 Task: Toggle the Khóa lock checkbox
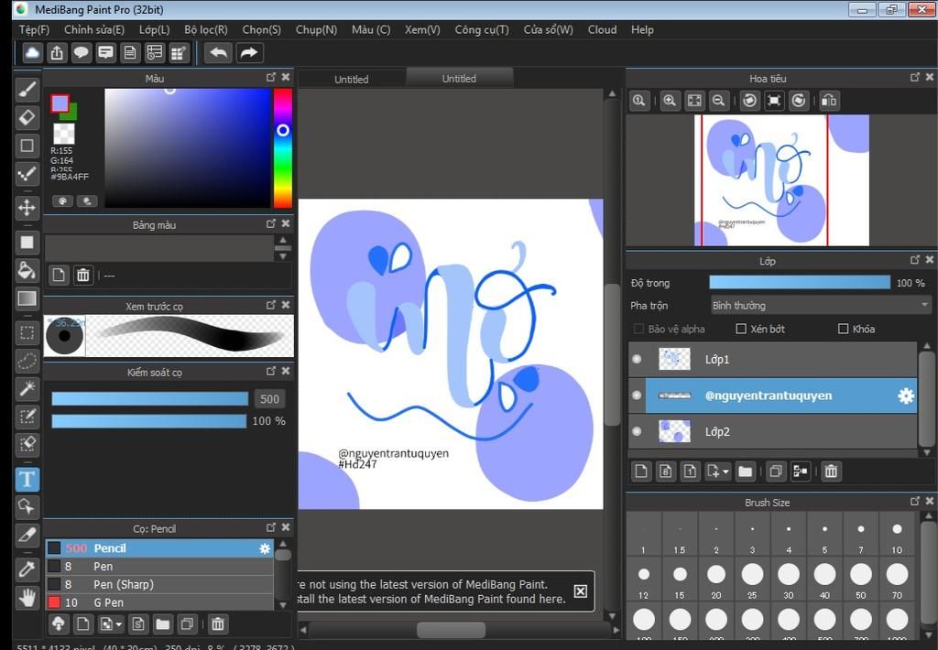click(x=844, y=329)
